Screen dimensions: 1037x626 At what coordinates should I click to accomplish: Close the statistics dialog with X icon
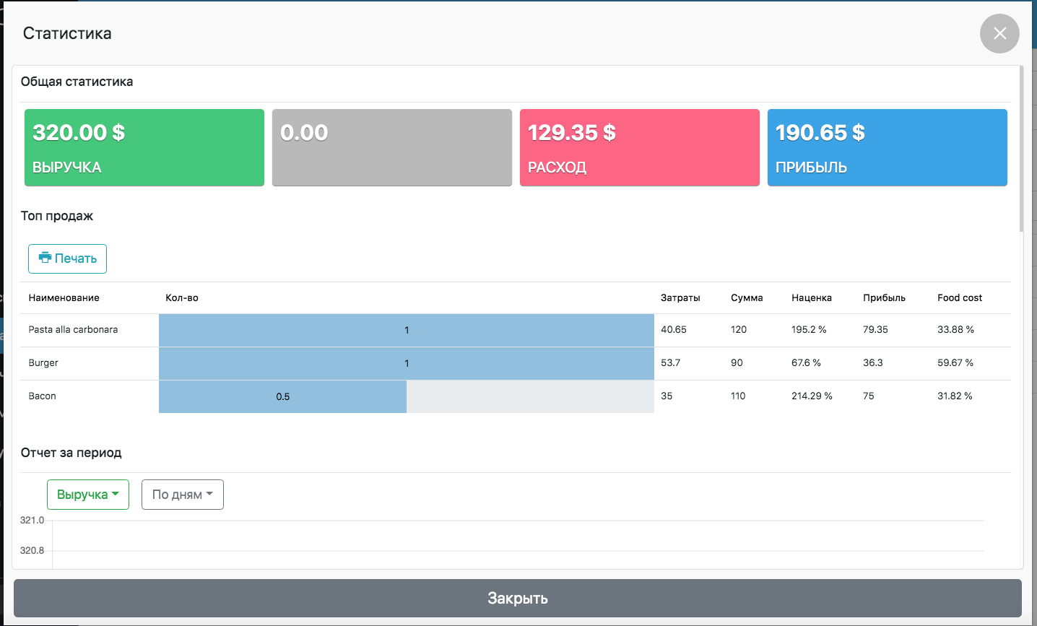click(x=999, y=33)
